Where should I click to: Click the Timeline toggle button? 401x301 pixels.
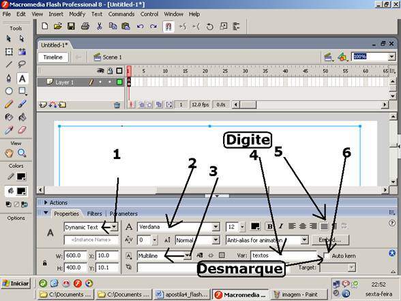[53, 57]
